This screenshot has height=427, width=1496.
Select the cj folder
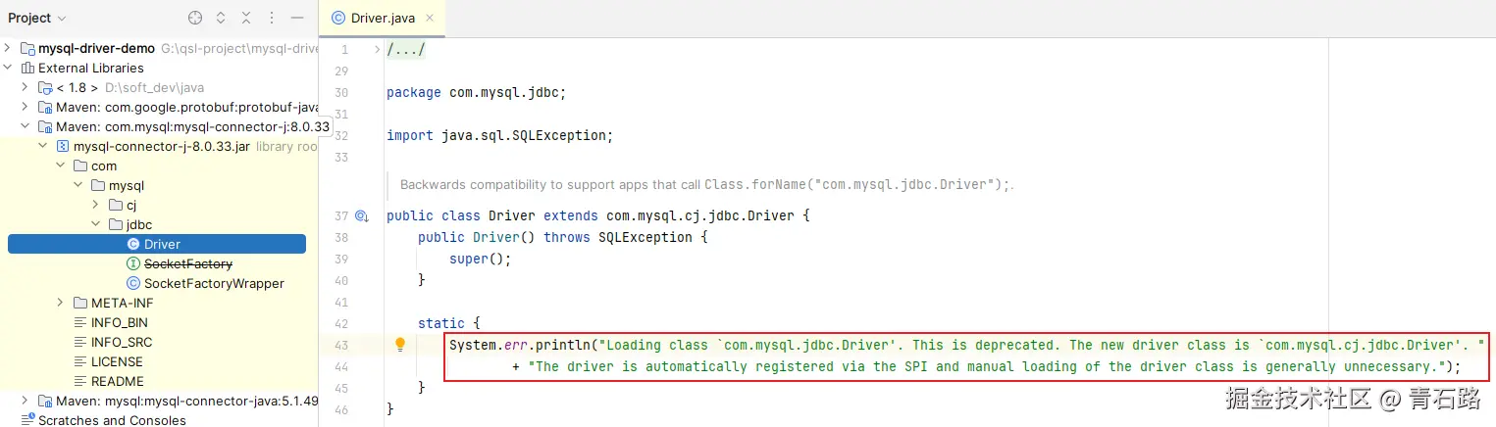pos(130,205)
